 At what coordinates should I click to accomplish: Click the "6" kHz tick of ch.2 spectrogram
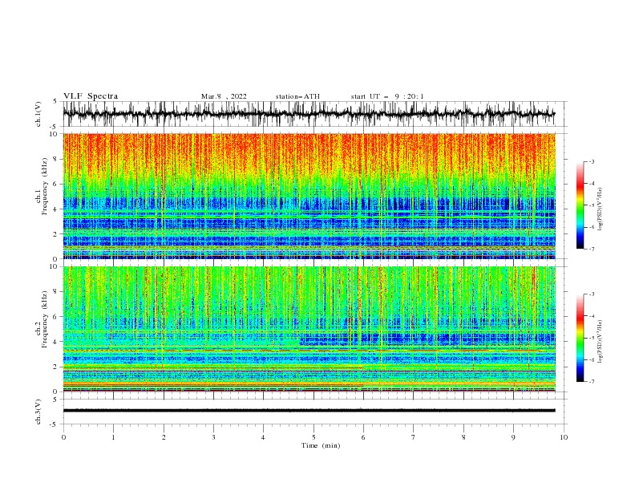(56, 317)
